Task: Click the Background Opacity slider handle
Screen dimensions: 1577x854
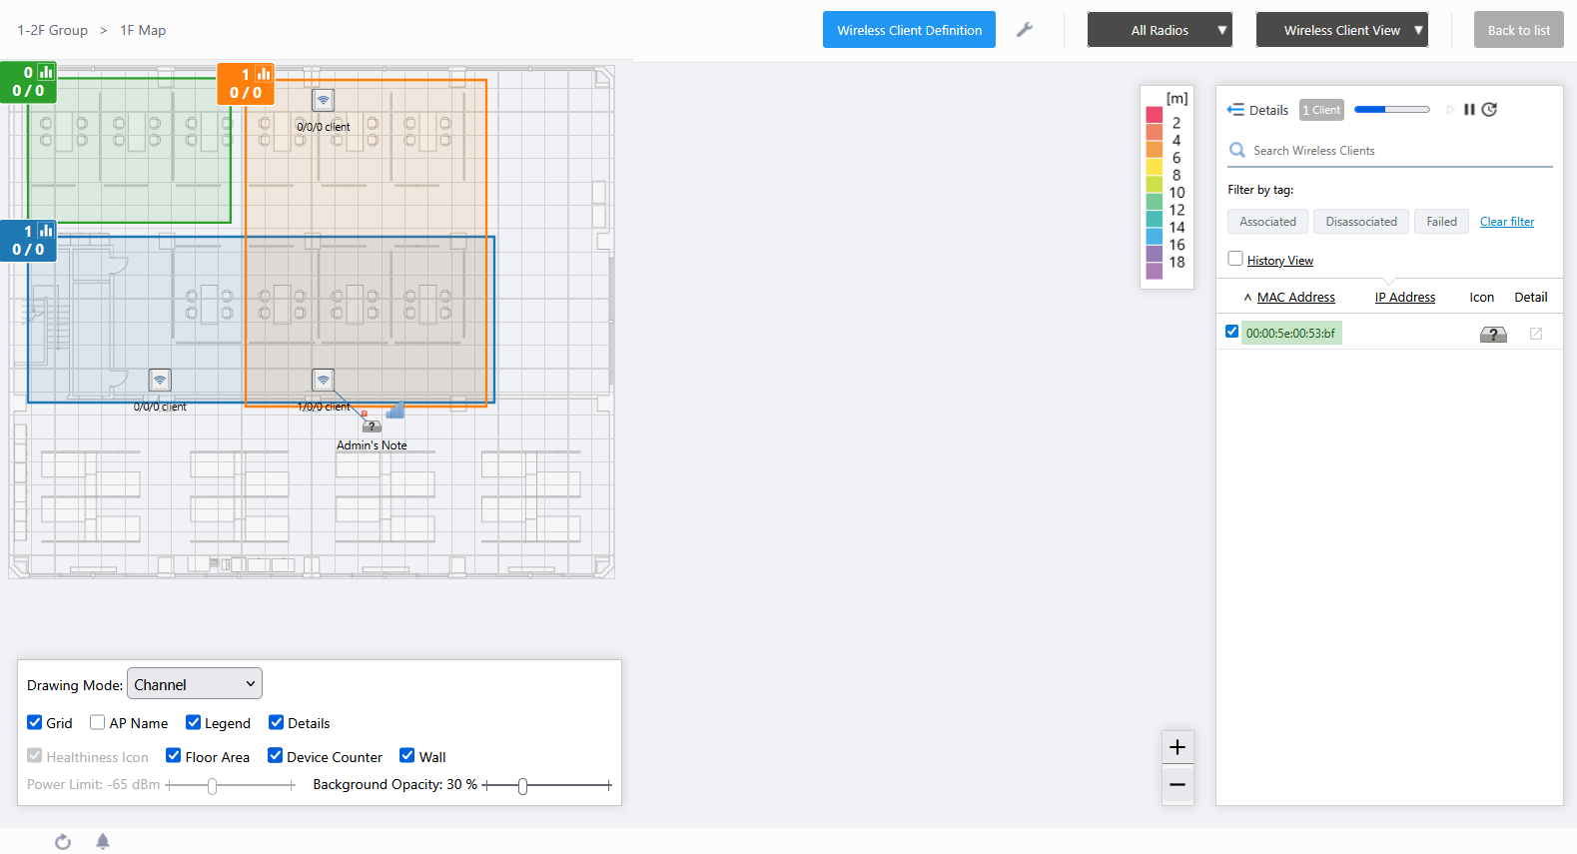Action: [522, 786]
